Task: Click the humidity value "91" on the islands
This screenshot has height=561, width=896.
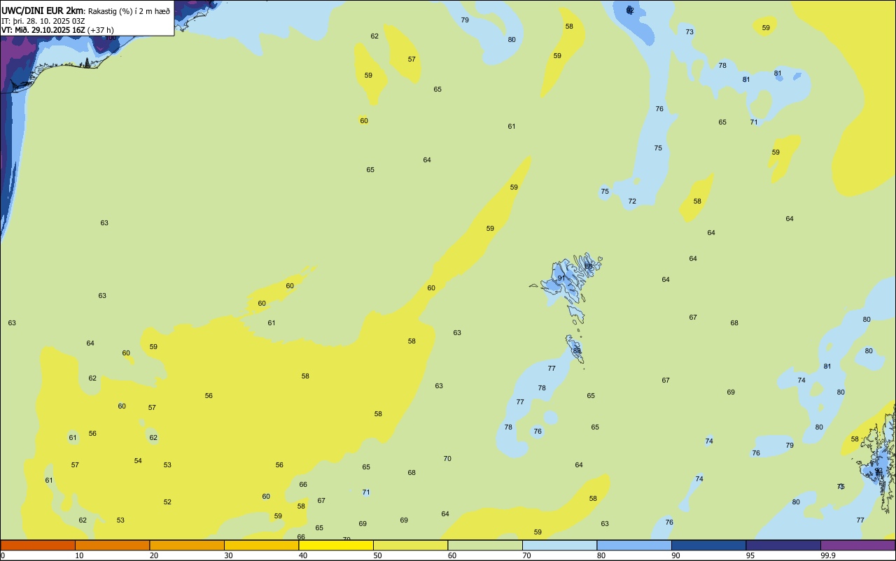Action: coord(561,278)
